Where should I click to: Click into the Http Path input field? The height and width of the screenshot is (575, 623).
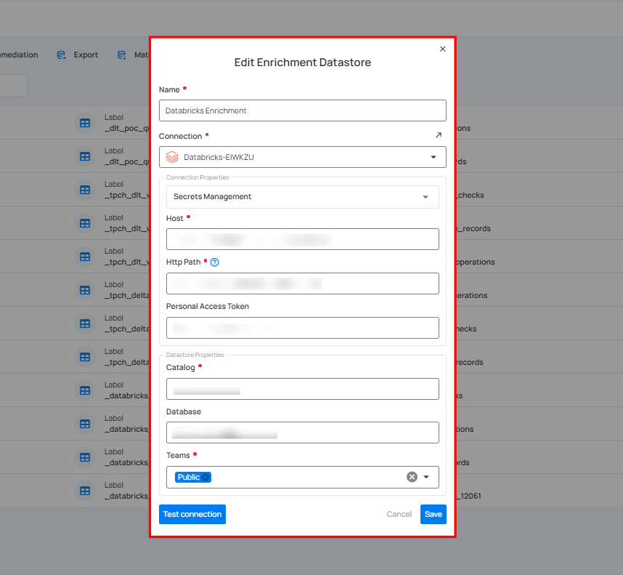coord(302,284)
